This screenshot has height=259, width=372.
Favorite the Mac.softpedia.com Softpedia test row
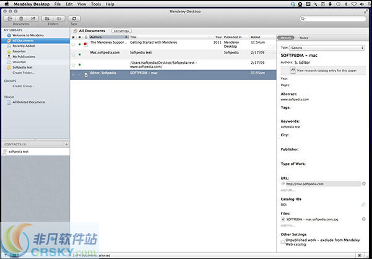pyautogui.click(x=73, y=55)
